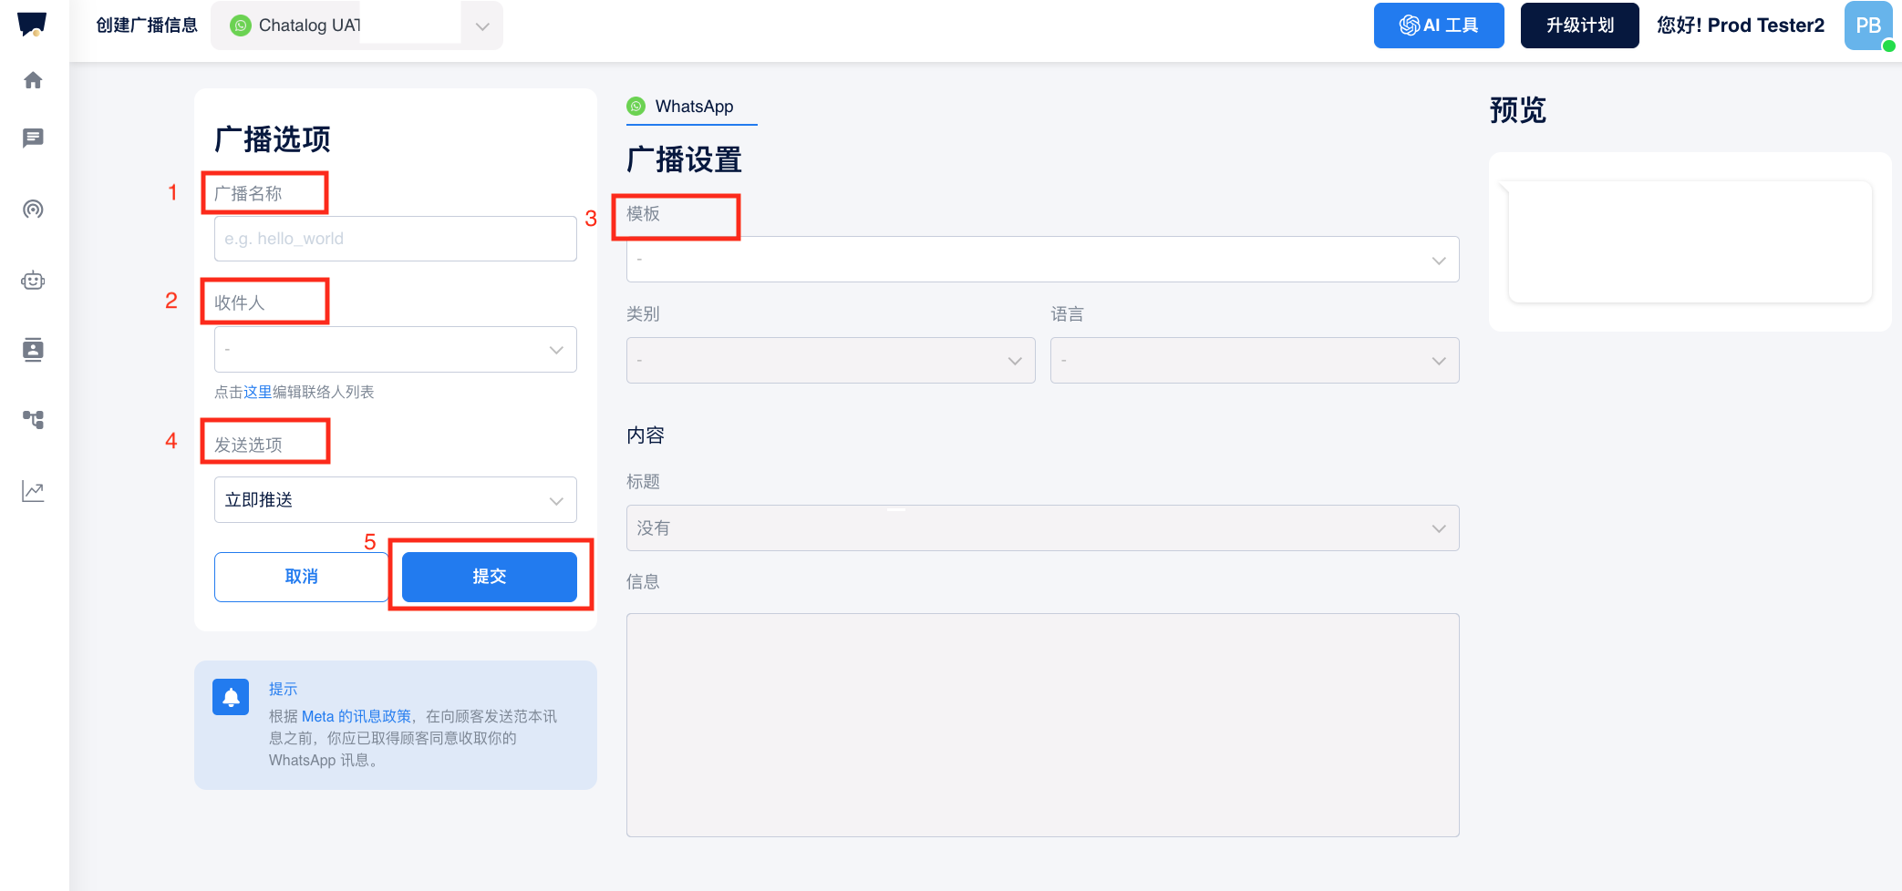The image size is (1902, 891).
Task: Click the 广播名称 broadcast name input field
Action: pos(395,239)
